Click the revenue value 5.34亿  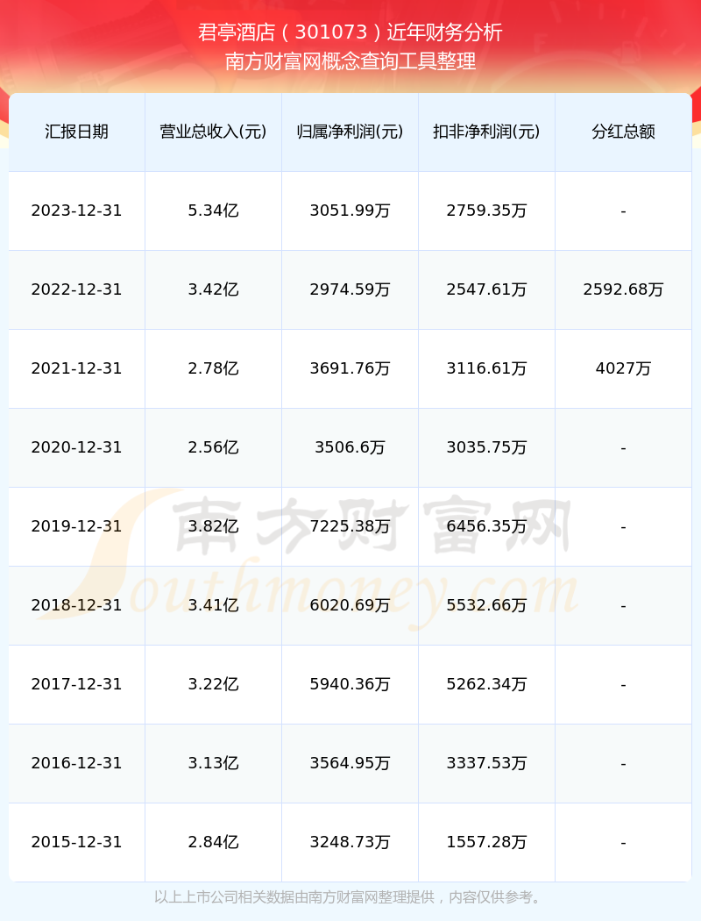click(214, 211)
